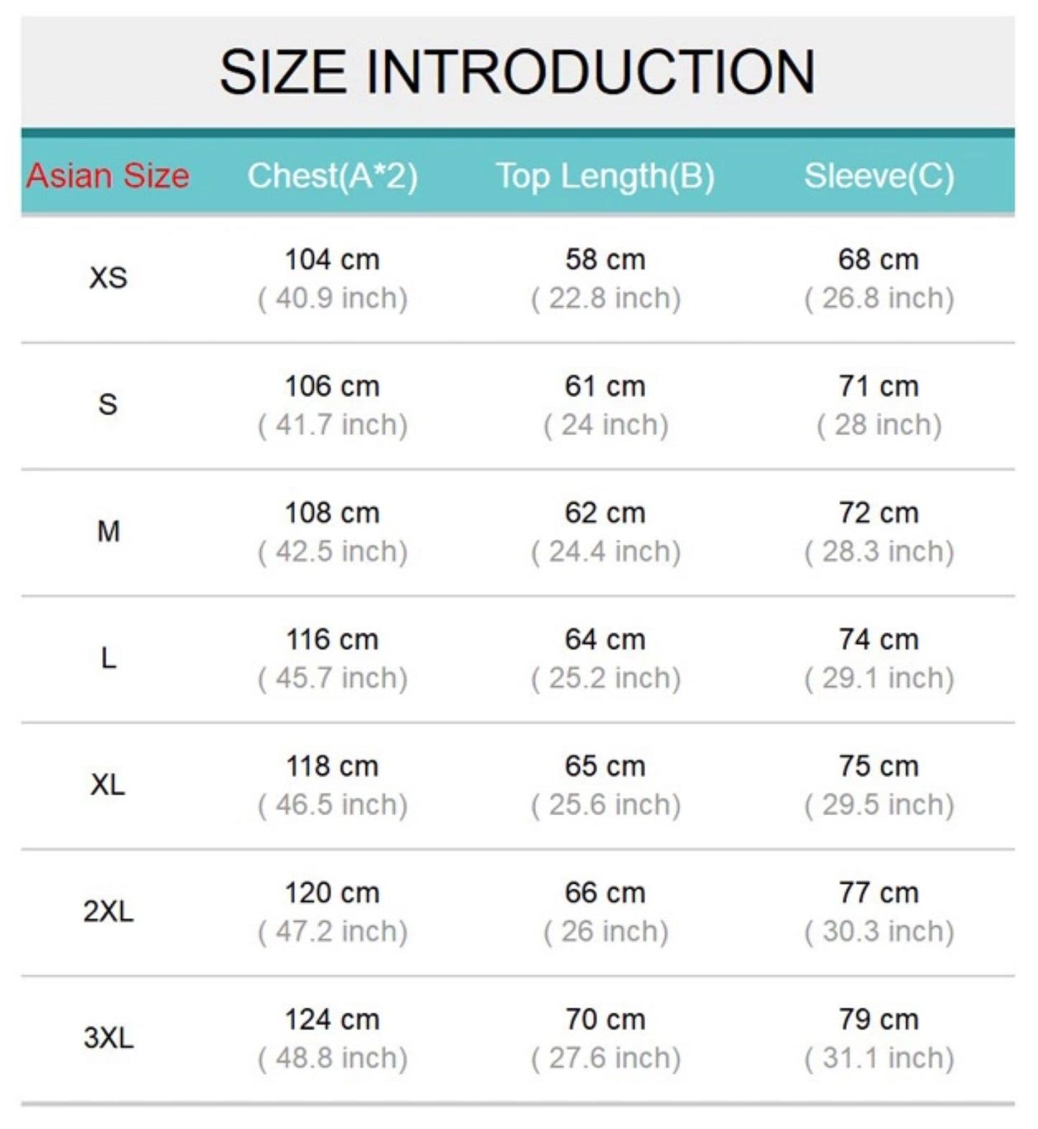Screen dimensions: 1038x1129
Task: Select the S size row label
Action: (108, 404)
